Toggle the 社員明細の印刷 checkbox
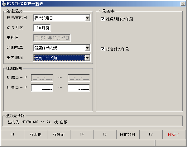Image resolution: width=187 pixels, height=147 pixels. tap(103, 19)
